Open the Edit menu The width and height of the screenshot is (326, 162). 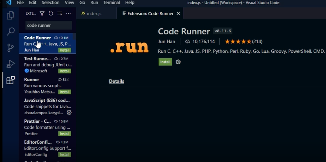[x=33, y=3]
